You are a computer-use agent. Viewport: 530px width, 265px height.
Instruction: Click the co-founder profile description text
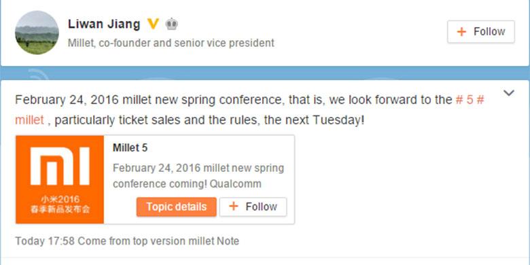pos(171,43)
